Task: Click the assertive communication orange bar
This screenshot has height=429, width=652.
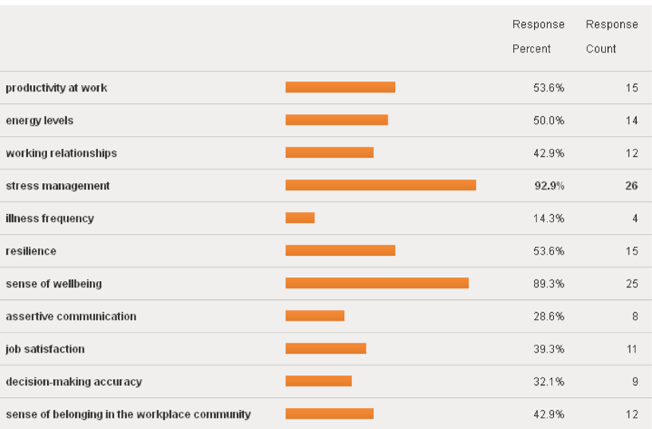Action: tap(315, 316)
